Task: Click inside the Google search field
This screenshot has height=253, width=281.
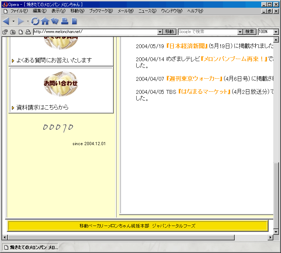Action: click(x=208, y=32)
